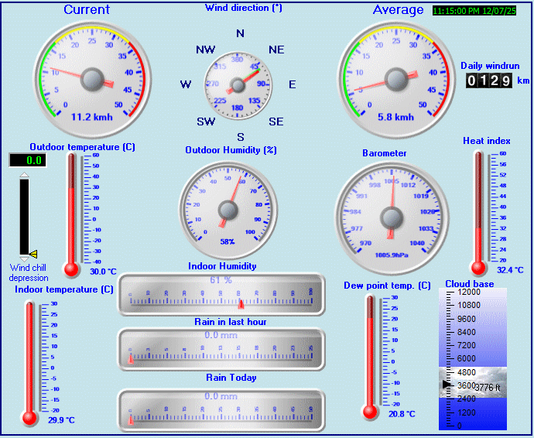Click the Cloud base altitude chart
The width and height of the screenshot is (534, 438).
pyautogui.click(x=473, y=358)
